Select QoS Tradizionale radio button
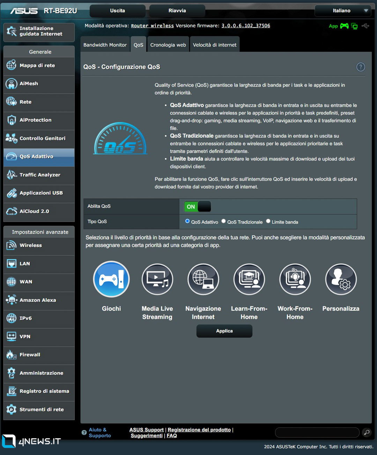This screenshot has height=455, width=377. [223, 221]
